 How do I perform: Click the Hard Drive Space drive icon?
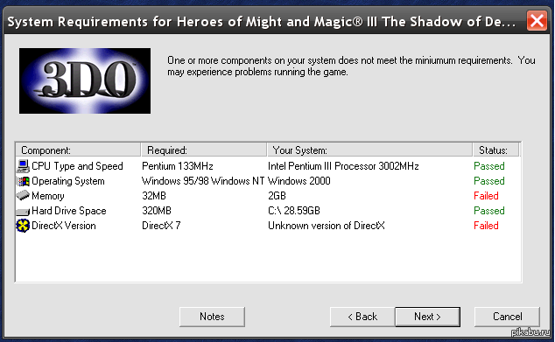(23, 211)
